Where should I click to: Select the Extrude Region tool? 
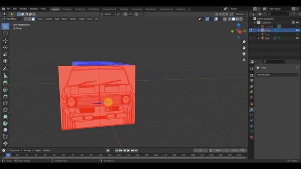pos(5,83)
